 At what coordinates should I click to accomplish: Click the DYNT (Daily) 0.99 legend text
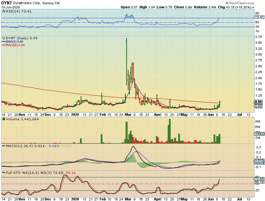pyautogui.click(x=22, y=38)
